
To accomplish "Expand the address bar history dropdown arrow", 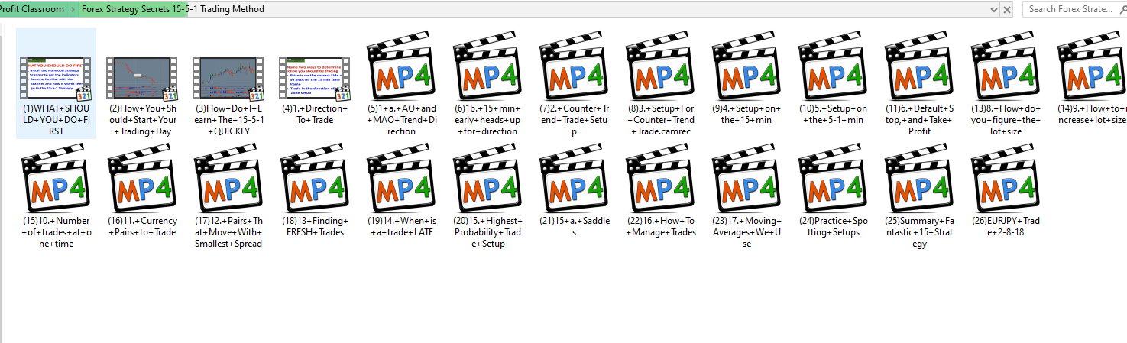I will [x=993, y=9].
